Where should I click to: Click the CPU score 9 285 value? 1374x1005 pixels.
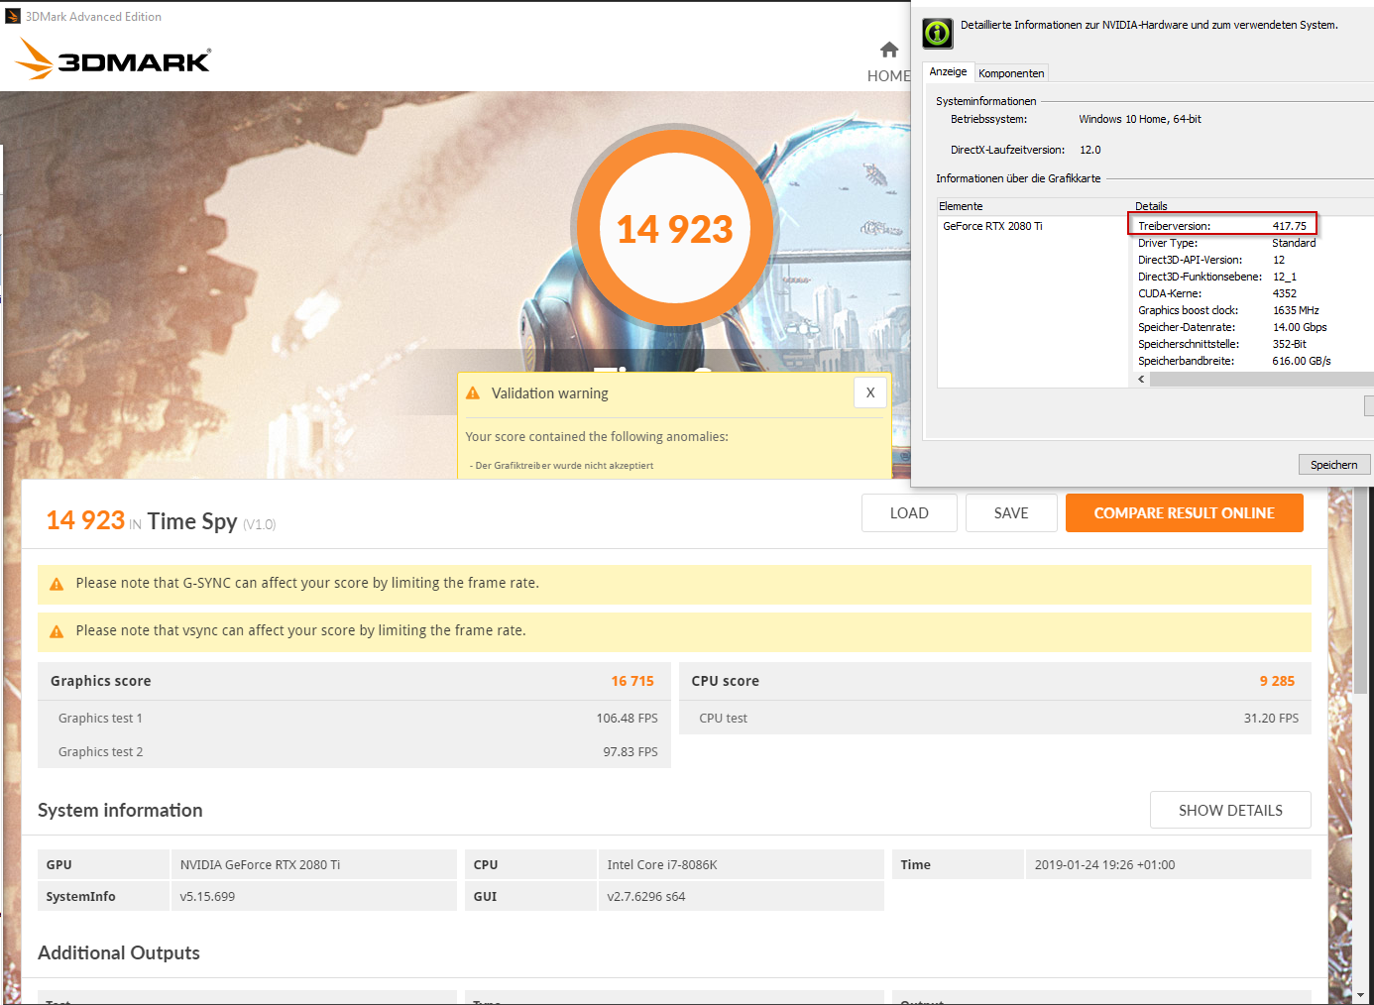tap(1277, 681)
